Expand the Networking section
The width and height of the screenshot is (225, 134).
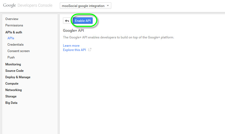(14, 90)
